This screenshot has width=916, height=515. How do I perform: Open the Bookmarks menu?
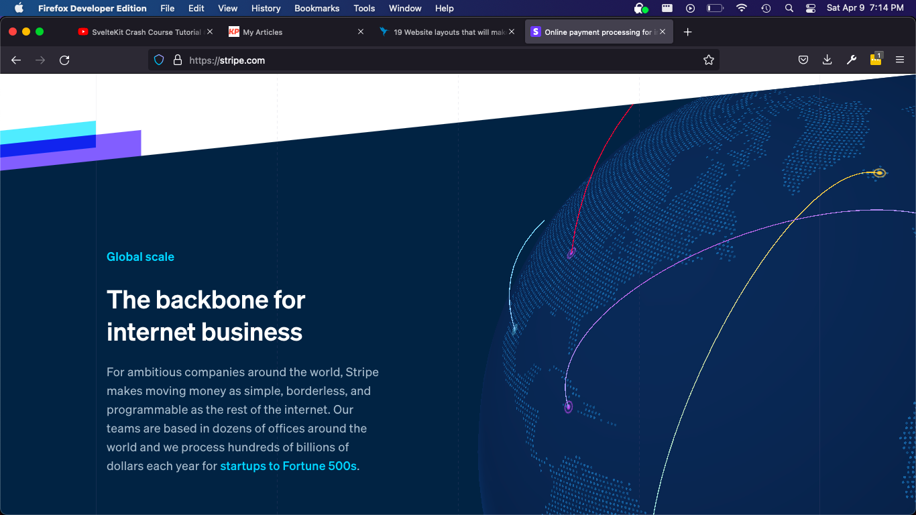point(317,8)
